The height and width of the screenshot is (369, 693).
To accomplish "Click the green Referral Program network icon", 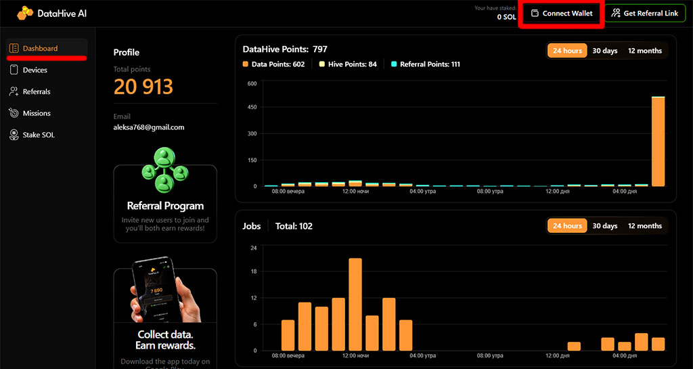I will 165,170.
